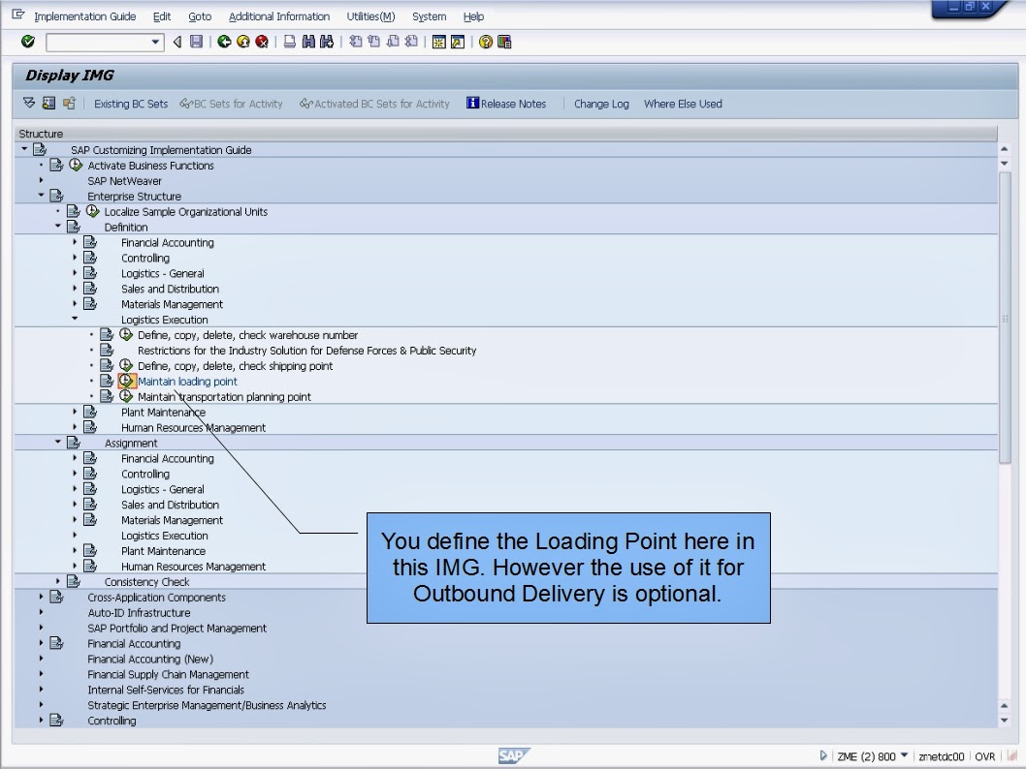This screenshot has width=1026, height=769.
Task: Open the System menu
Action: click(430, 16)
